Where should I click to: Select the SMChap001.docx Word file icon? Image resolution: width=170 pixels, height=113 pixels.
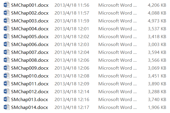pos(7,5)
